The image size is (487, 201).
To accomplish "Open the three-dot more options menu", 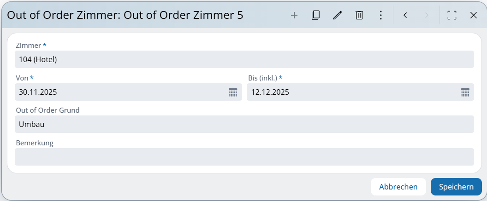I will 380,15.
